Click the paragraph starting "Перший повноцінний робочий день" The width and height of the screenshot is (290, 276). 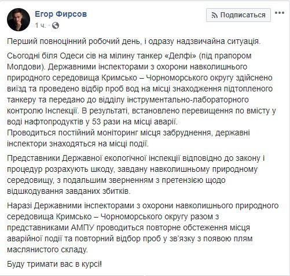pos(134,42)
